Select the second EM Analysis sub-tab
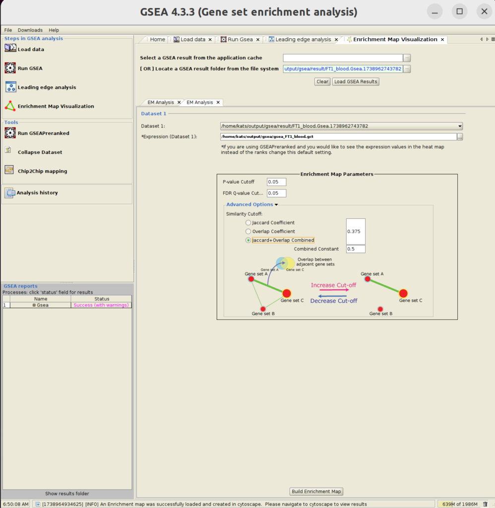 [x=199, y=102]
